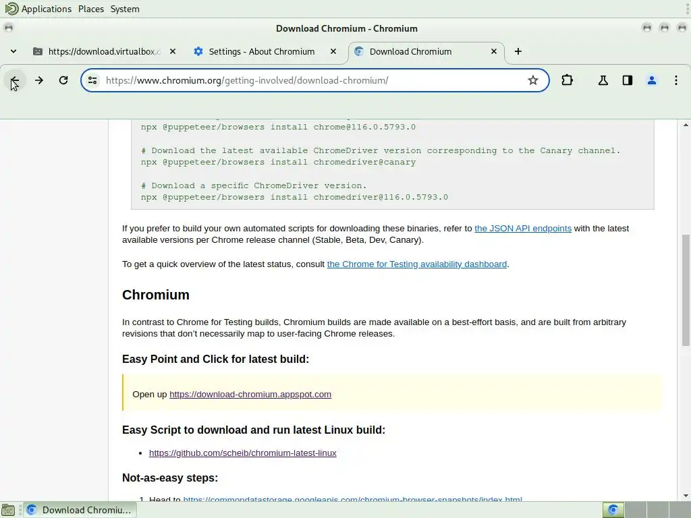Open the commondatastorage snapshots link
691x518 pixels.
(x=352, y=499)
